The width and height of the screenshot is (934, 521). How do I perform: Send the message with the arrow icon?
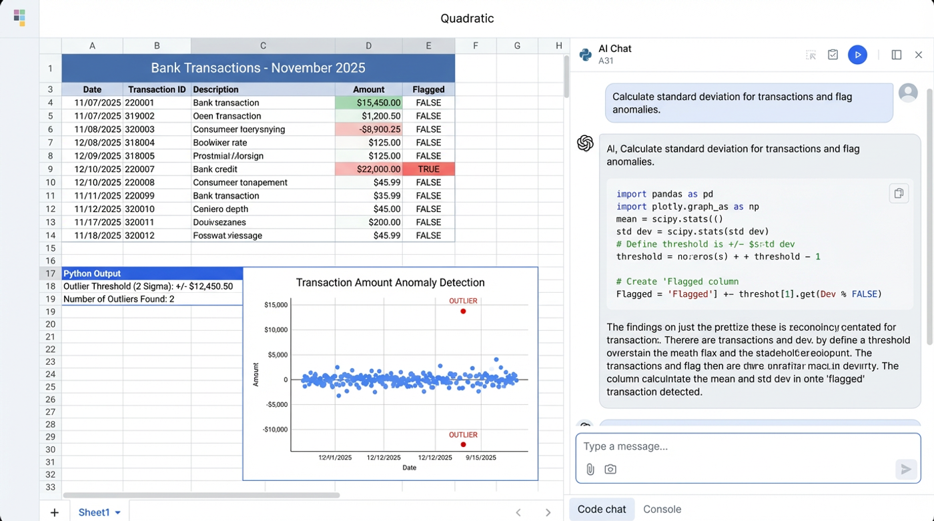[906, 469]
